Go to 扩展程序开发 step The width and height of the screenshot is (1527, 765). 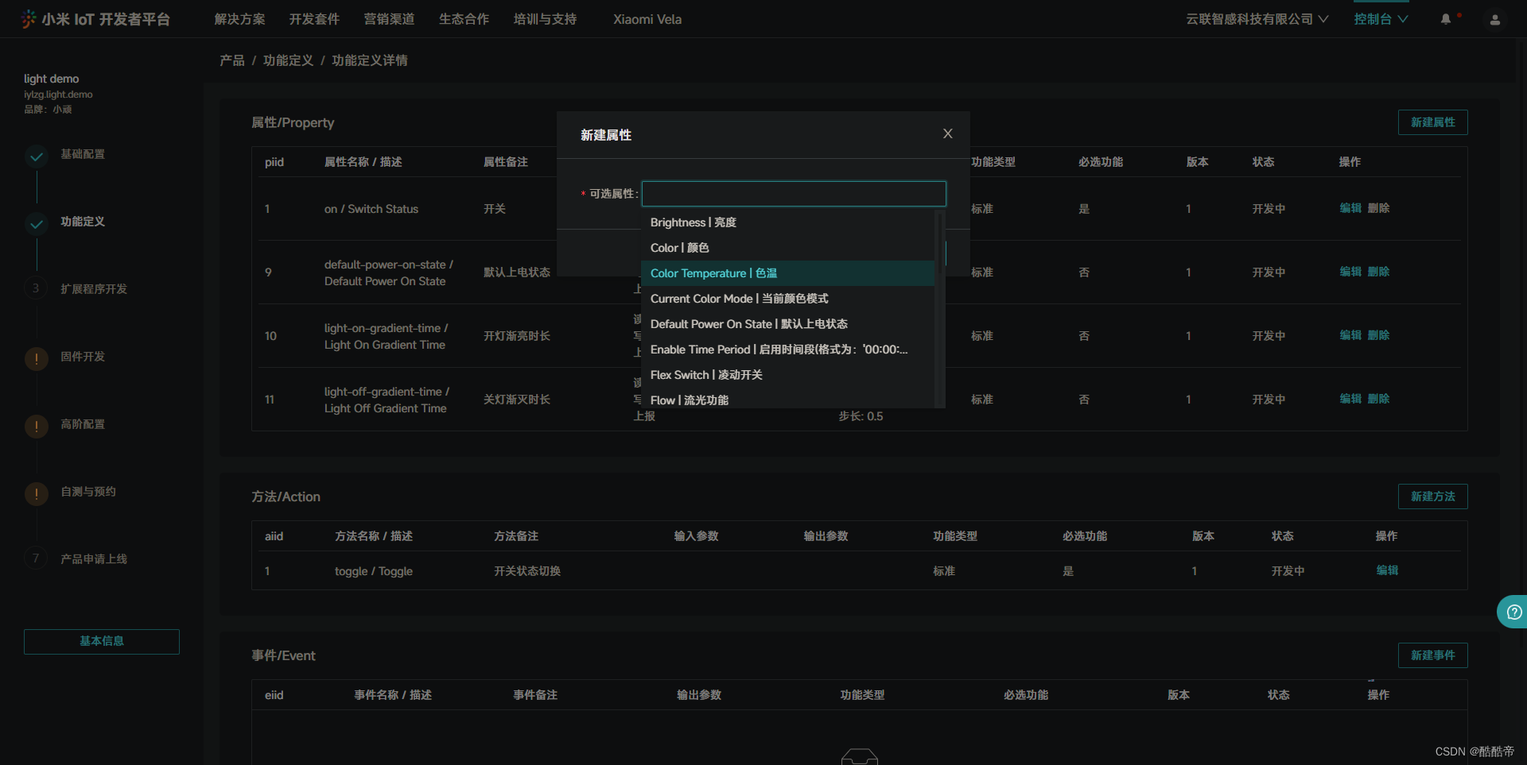click(94, 289)
